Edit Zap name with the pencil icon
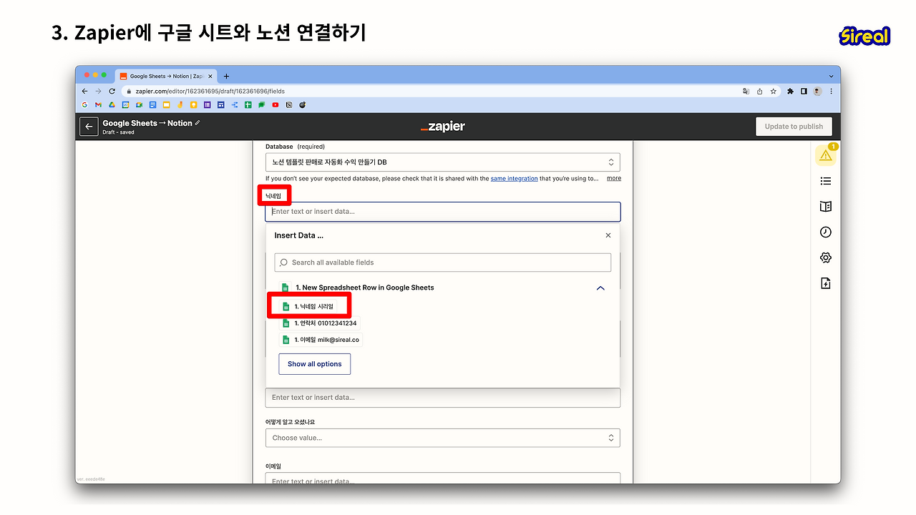Screen dimensions: 916x515 point(198,123)
